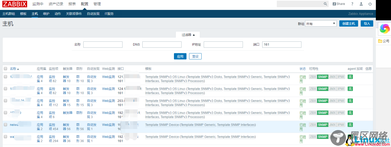Sort hosts by 状态 column
Viewport: 391px width, 147px height.
click(303, 69)
